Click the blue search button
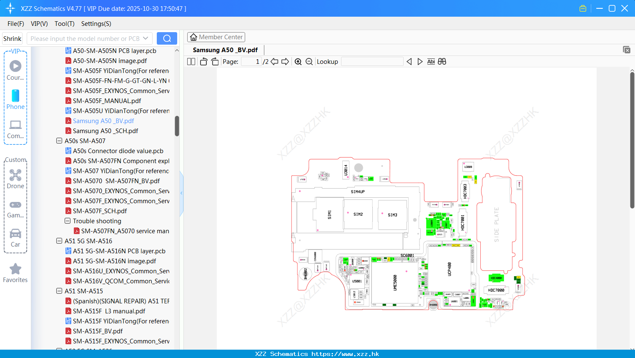 (167, 38)
